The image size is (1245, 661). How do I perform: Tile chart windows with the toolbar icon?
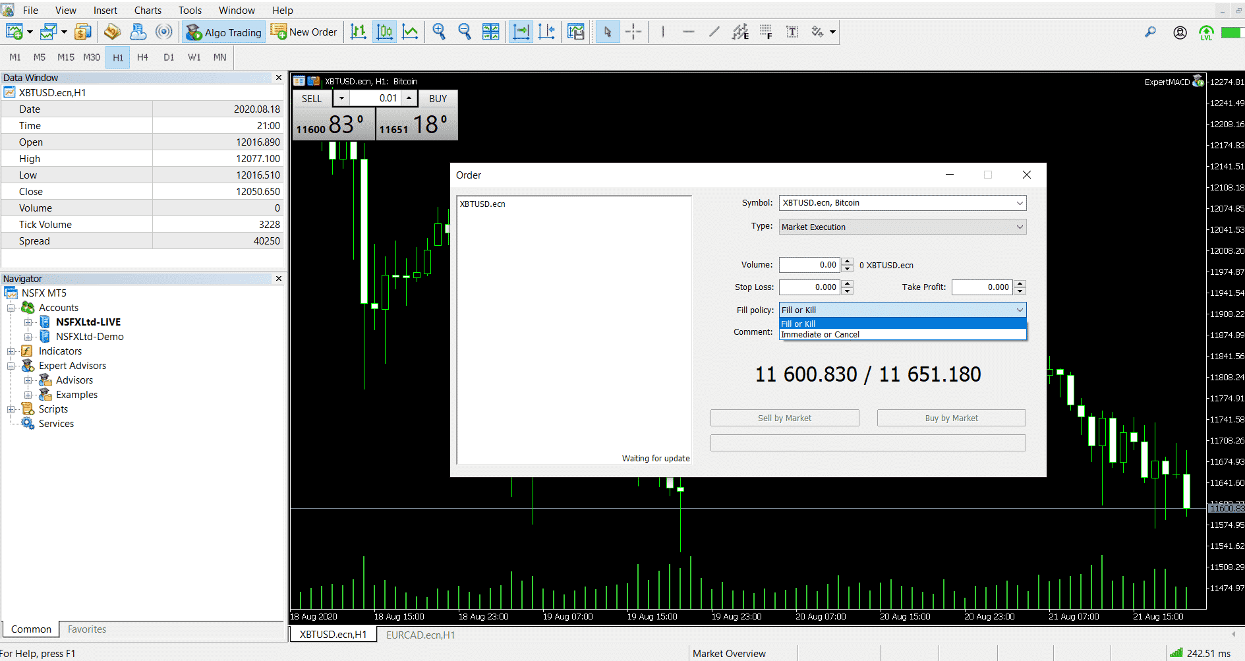(490, 32)
